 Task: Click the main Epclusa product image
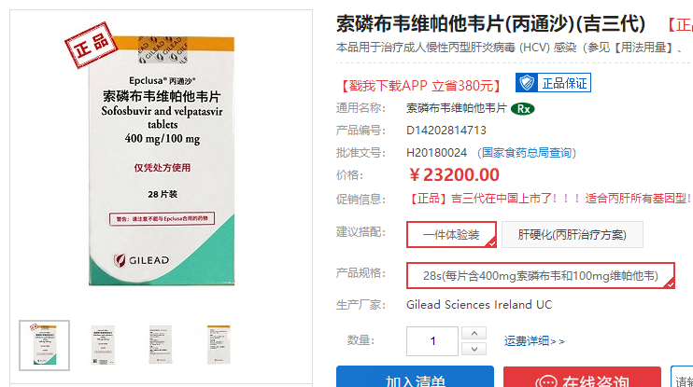162,160
